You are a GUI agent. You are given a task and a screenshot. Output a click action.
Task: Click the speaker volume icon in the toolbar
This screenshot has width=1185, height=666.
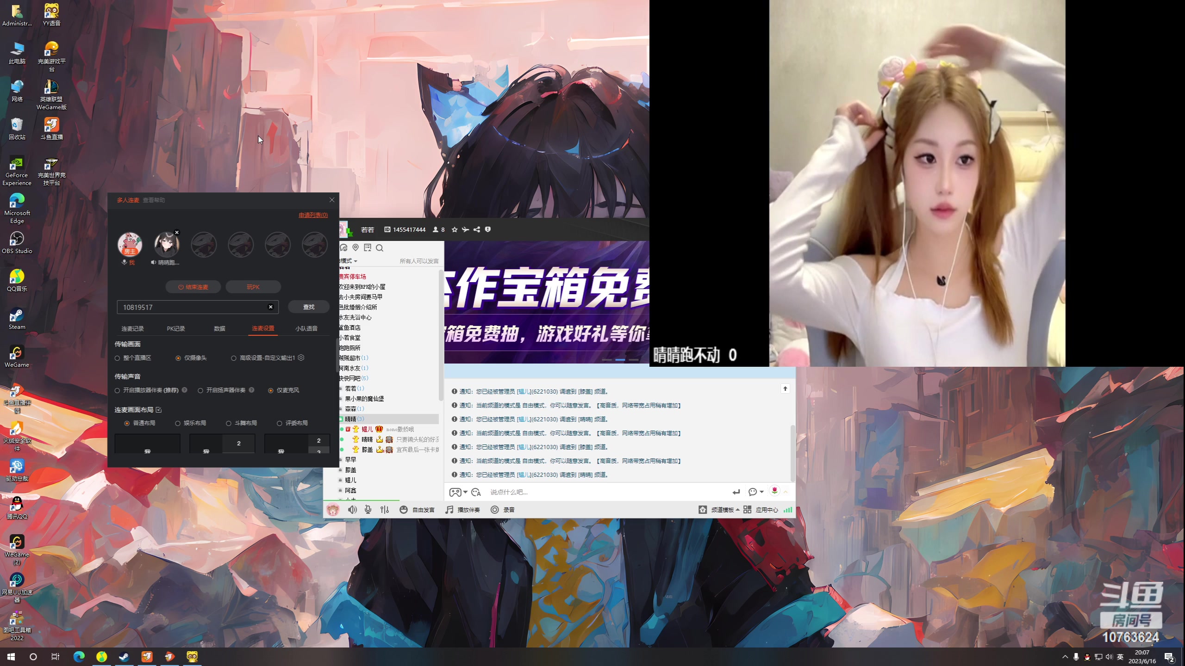click(352, 509)
